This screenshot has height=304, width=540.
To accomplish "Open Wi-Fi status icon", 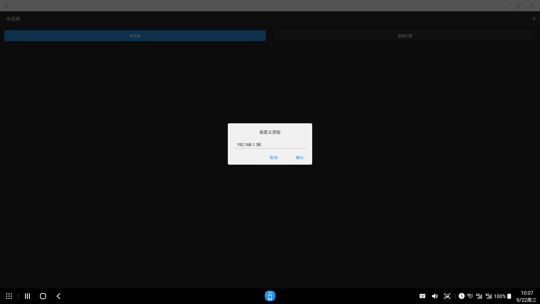I will pyautogui.click(x=470, y=296).
